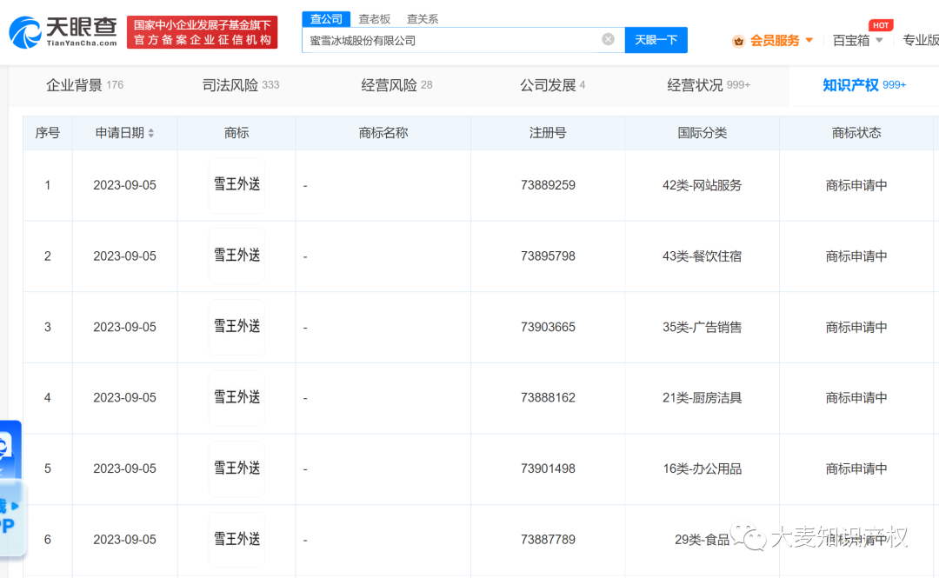Click the 天眼一下 search button
Image resolution: width=939 pixels, height=578 pixels.
[656, 40]
